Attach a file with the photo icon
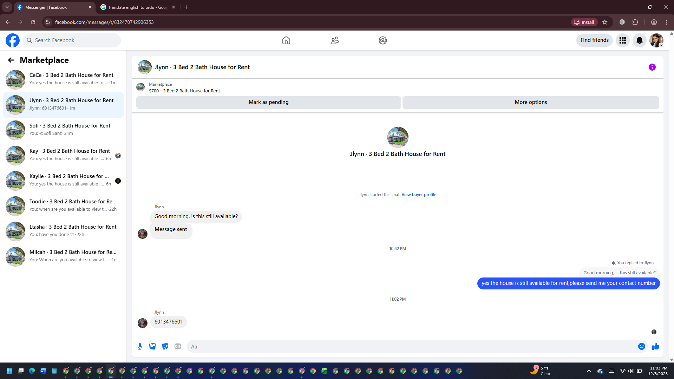 (152, 347)
